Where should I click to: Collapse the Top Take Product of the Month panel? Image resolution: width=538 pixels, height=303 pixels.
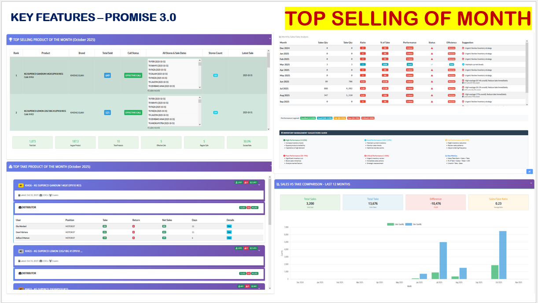tap(269, 166)
